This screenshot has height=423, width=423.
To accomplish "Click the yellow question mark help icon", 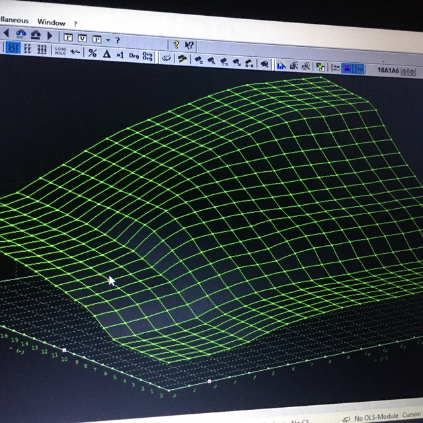I will pyautogui.click(x=176, y=45).
